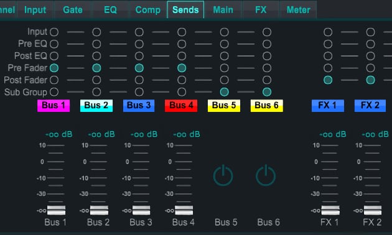Viewport: 392px width, 235px height.
Task: Toggle the Bus 6 power icon
Action: [x=266, y=175]
